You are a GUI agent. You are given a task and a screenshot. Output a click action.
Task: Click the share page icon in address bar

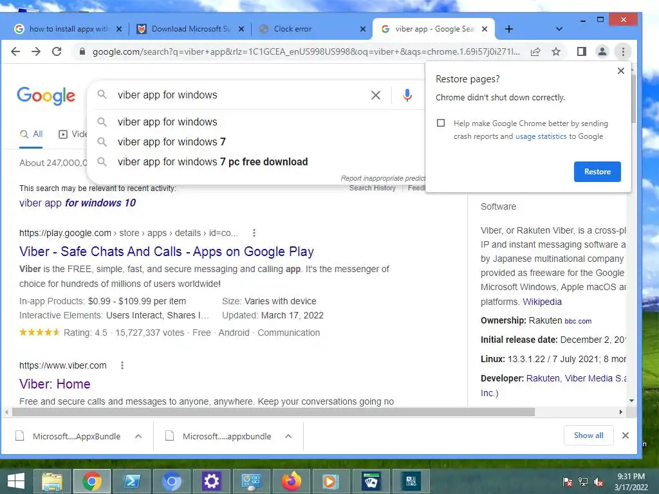point(535,51)
